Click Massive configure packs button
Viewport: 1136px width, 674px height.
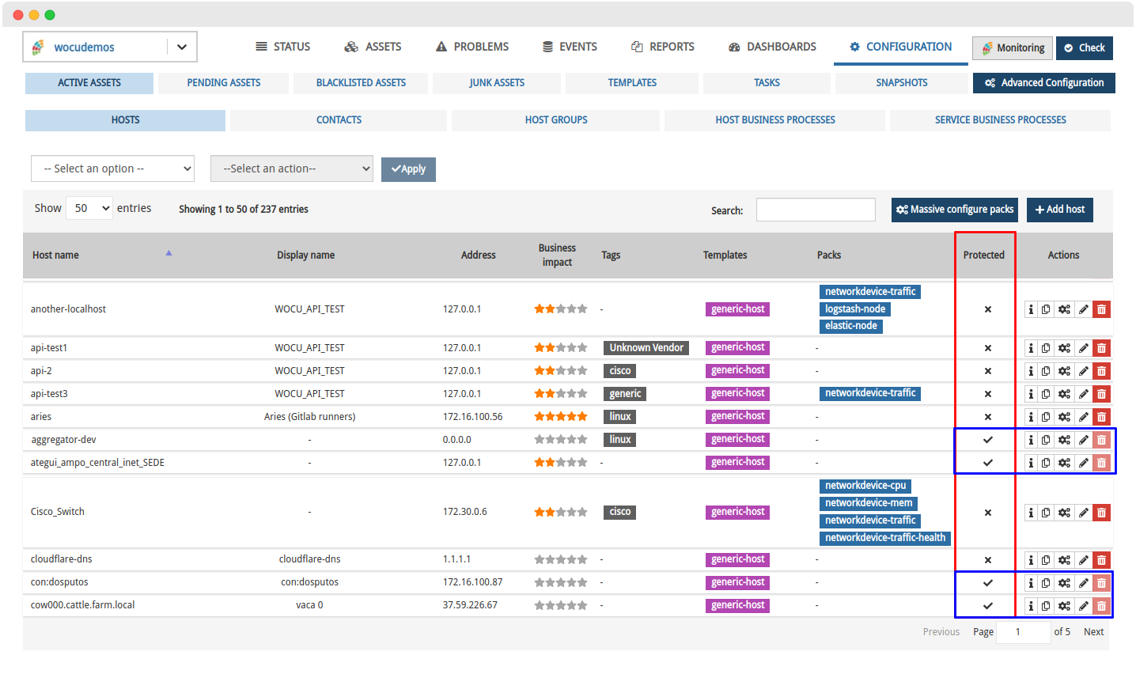point(955,210)
